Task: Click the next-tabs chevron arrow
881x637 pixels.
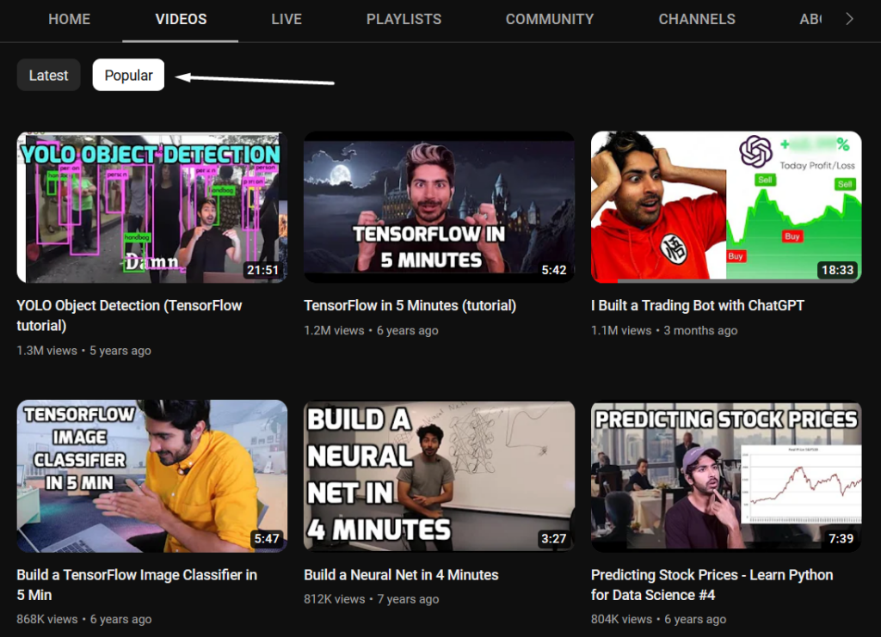Action: (849, 19)
